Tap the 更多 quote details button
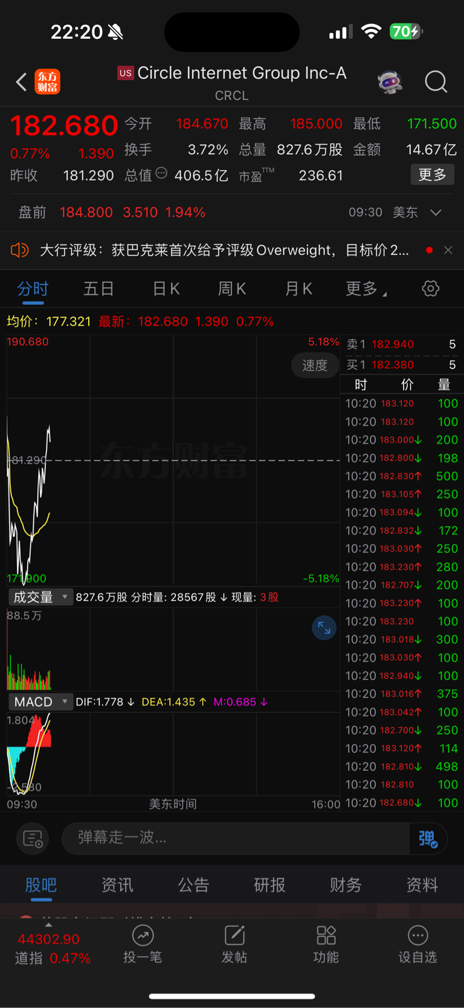The width and height of the screenshot is (464, 1008). (433, 175)
